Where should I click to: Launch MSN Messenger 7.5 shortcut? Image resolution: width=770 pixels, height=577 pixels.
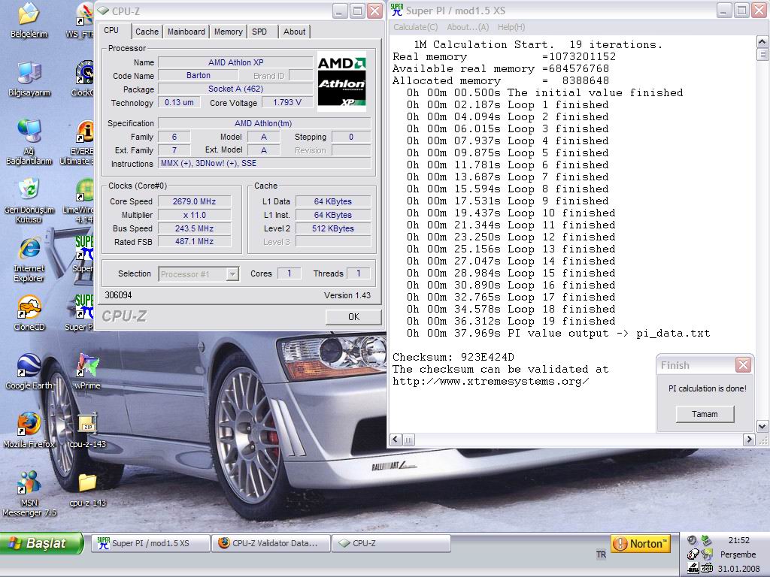(29, 493)
